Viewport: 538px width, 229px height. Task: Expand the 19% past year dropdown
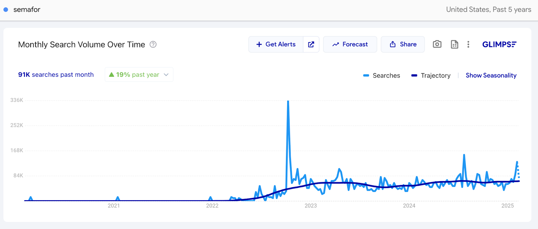point(139,74)
